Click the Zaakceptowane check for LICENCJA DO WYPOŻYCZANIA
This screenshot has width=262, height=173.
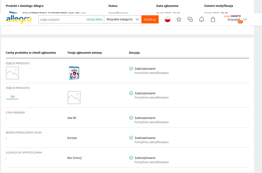click(x=131, y=158)
